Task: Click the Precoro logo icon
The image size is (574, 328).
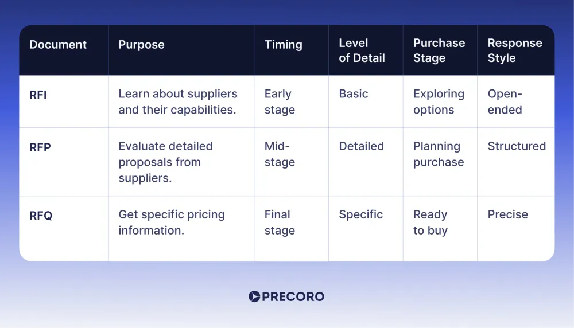Action: click(254, 296)
